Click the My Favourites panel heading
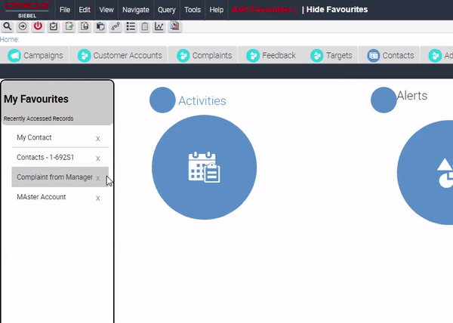 (x=36, y=99)
